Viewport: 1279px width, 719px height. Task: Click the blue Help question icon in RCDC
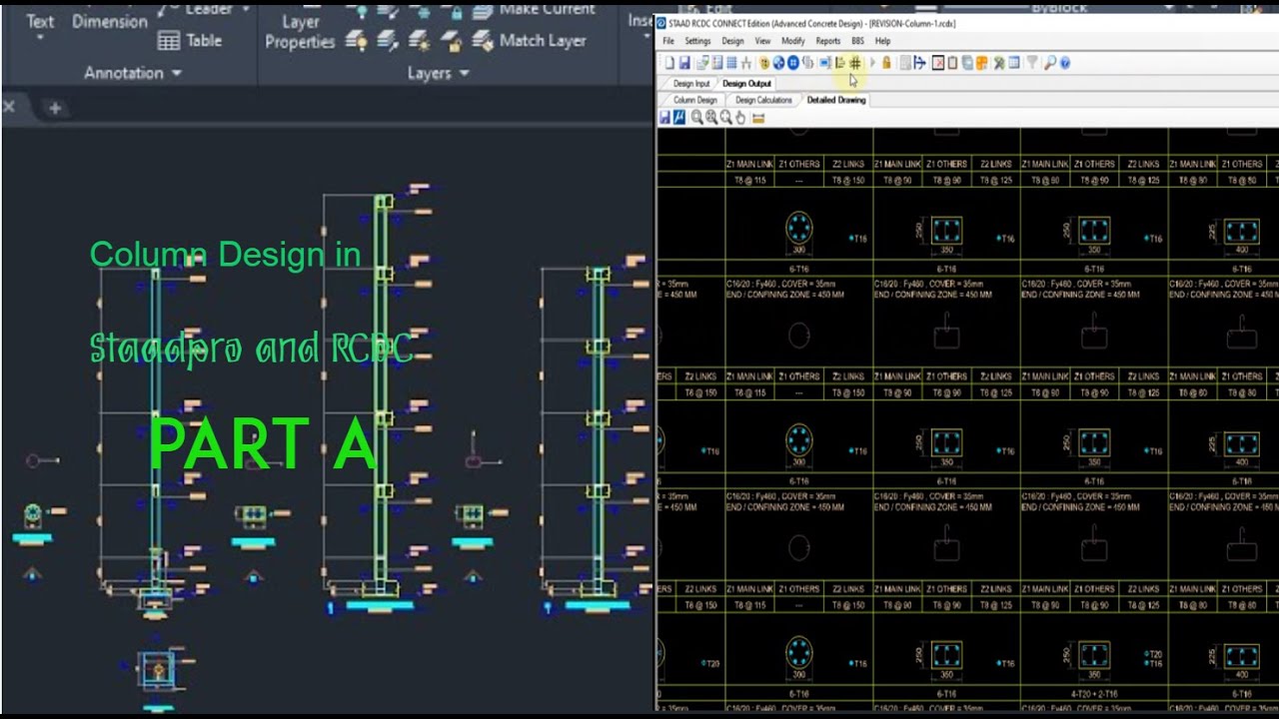[1065, 63]
